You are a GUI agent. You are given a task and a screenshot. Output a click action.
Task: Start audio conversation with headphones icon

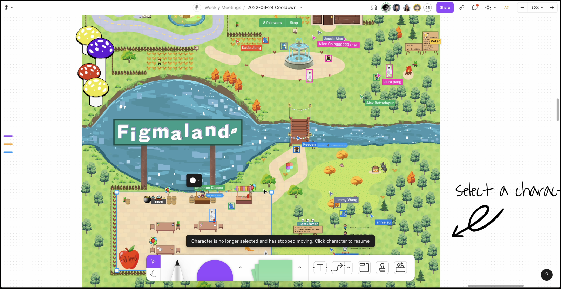click(374, 7)
